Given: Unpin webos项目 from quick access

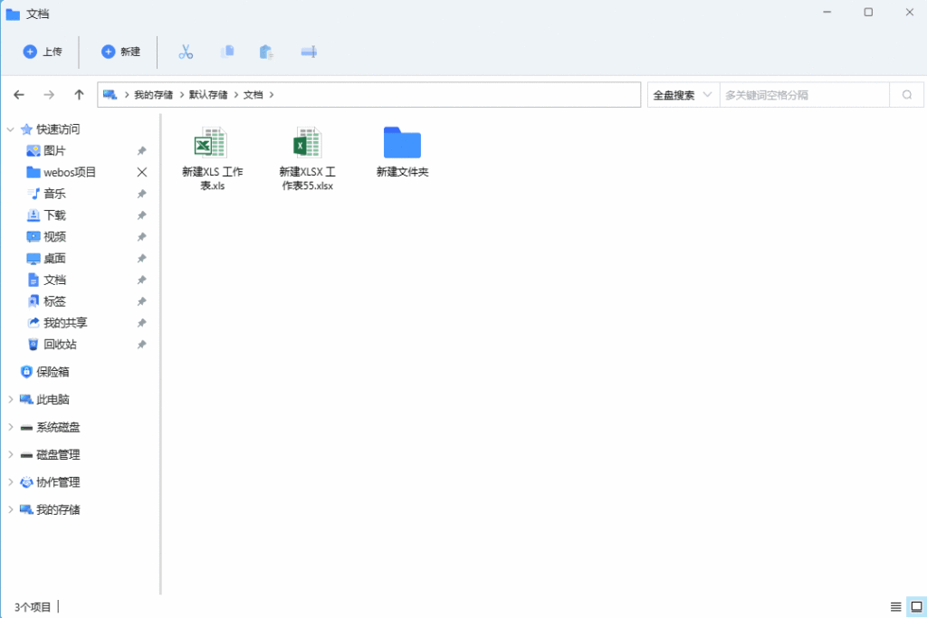Looking at the screenshot, I should (141, 172).
